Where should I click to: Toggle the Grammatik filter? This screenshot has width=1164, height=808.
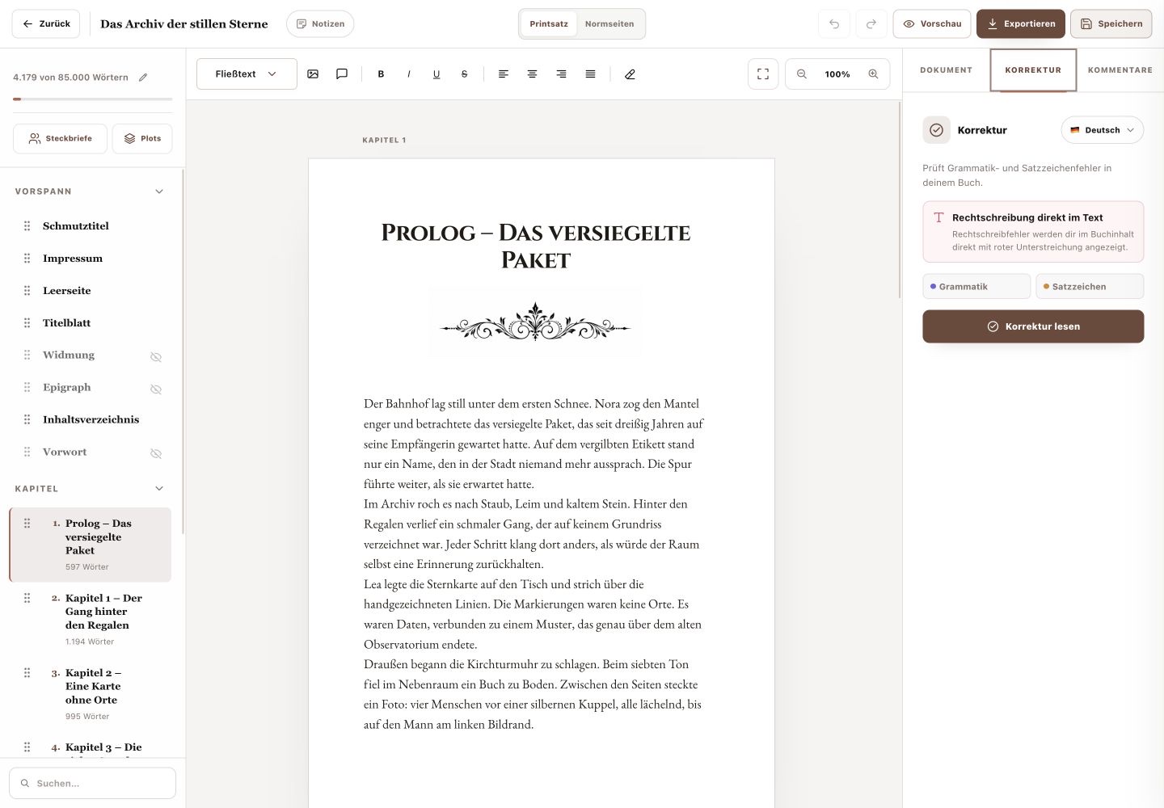pos(976,286)
